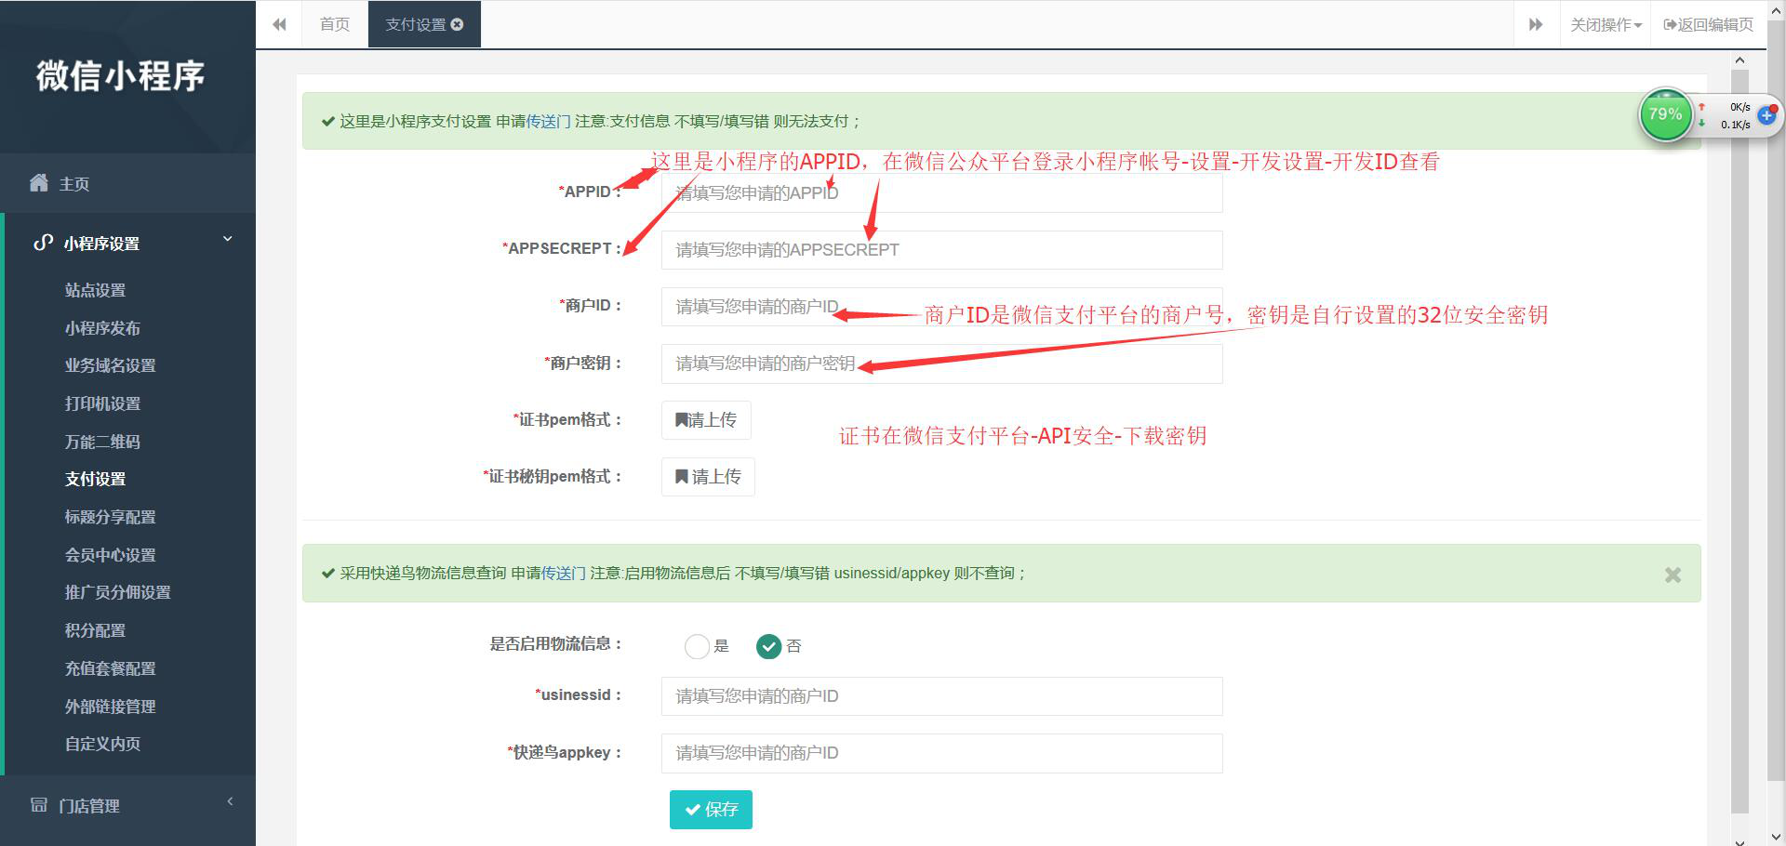
Task: Go to 小程序发布 menu item
Action: pos(102,328)
